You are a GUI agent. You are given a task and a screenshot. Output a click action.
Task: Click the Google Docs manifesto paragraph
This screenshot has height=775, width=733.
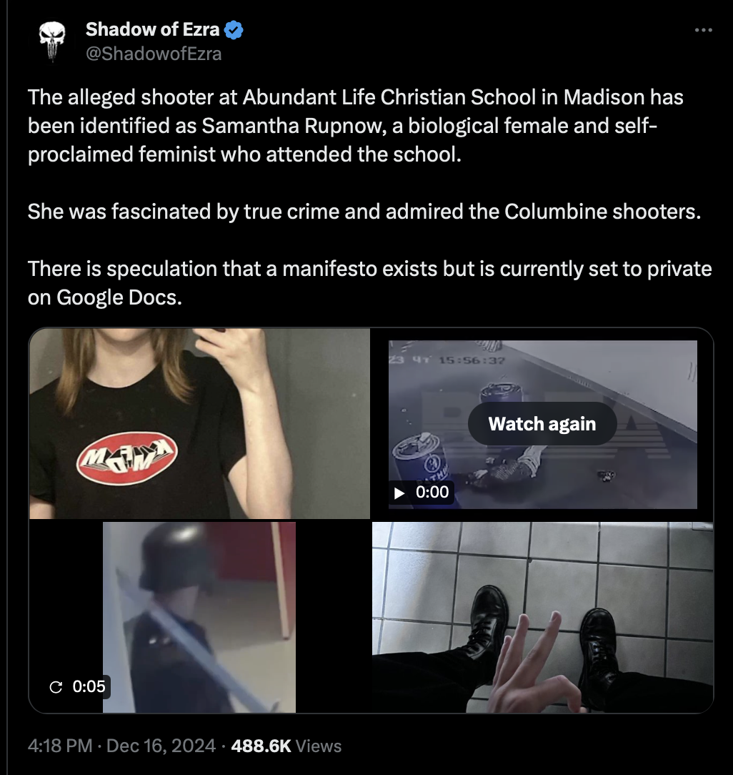click(369, 282)
